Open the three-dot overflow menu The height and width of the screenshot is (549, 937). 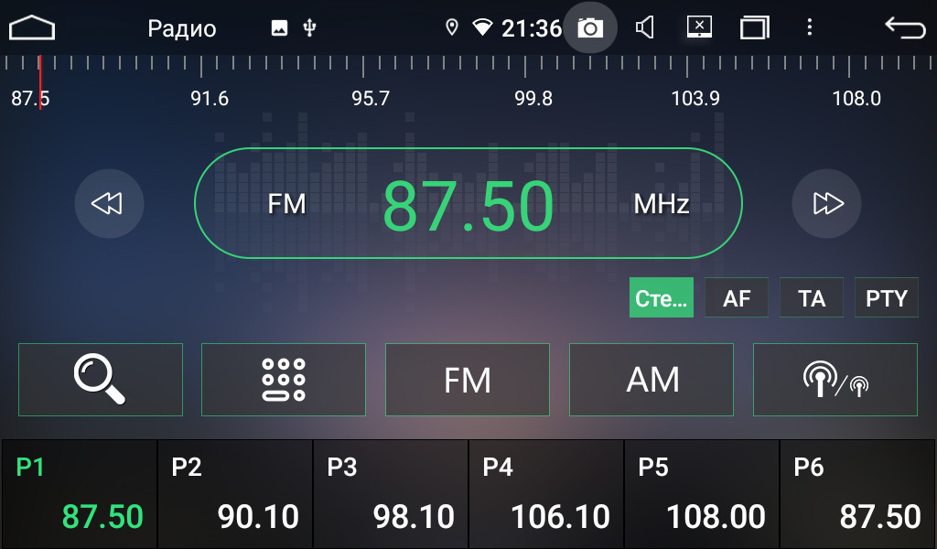[809, 28]
